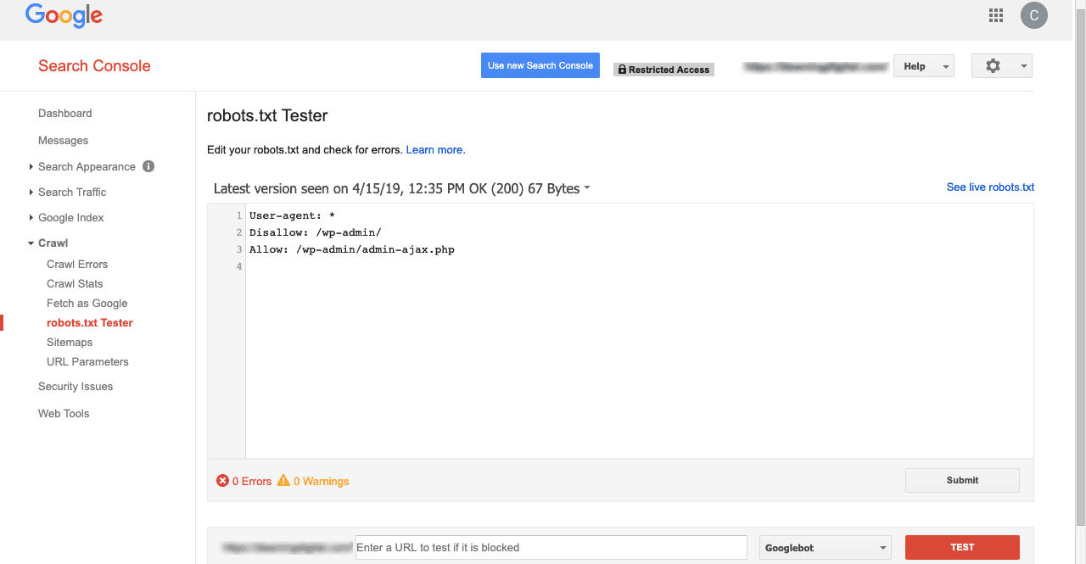Image resolution: width=1086 pixels, height=564 pixels.
Task: Open the account avatar labeled C
Action: point(1034,15)
